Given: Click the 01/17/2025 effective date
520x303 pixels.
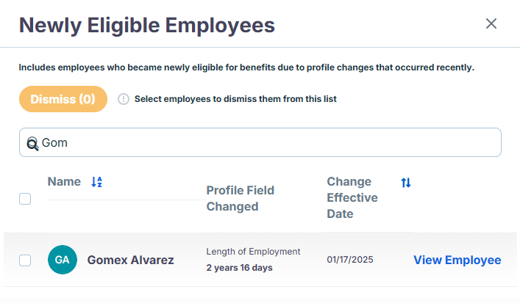Looking at the screenshot, I should [350, 260].
